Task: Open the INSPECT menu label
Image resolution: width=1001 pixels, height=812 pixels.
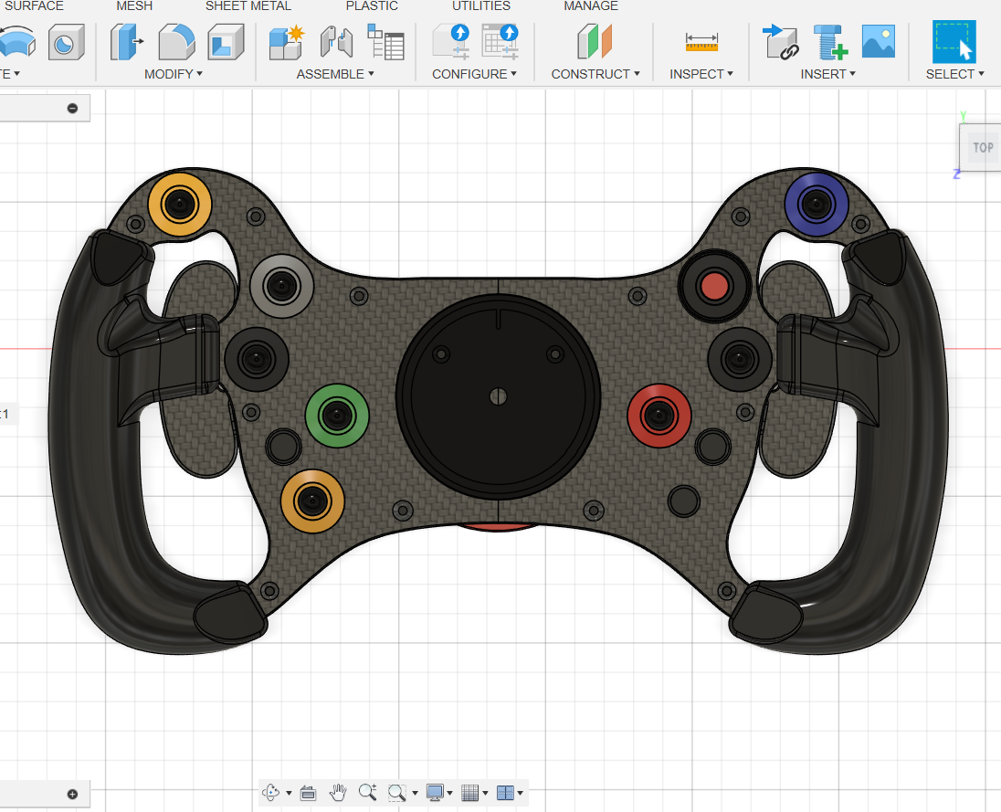Action: point(701,74)
